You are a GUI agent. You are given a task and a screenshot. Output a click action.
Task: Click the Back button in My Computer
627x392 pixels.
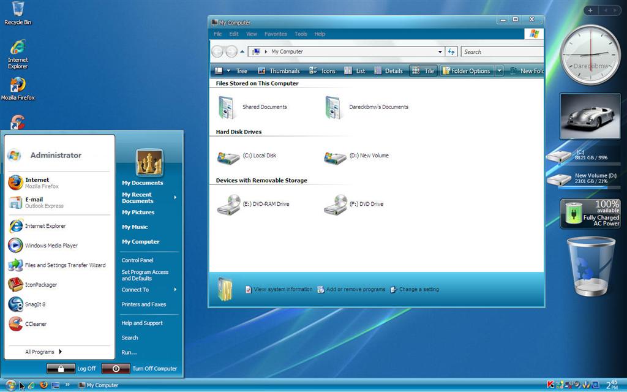point(217,51)
